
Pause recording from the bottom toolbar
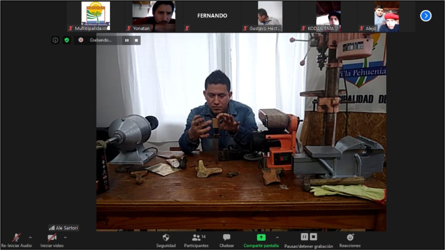[x=304, y=237]
